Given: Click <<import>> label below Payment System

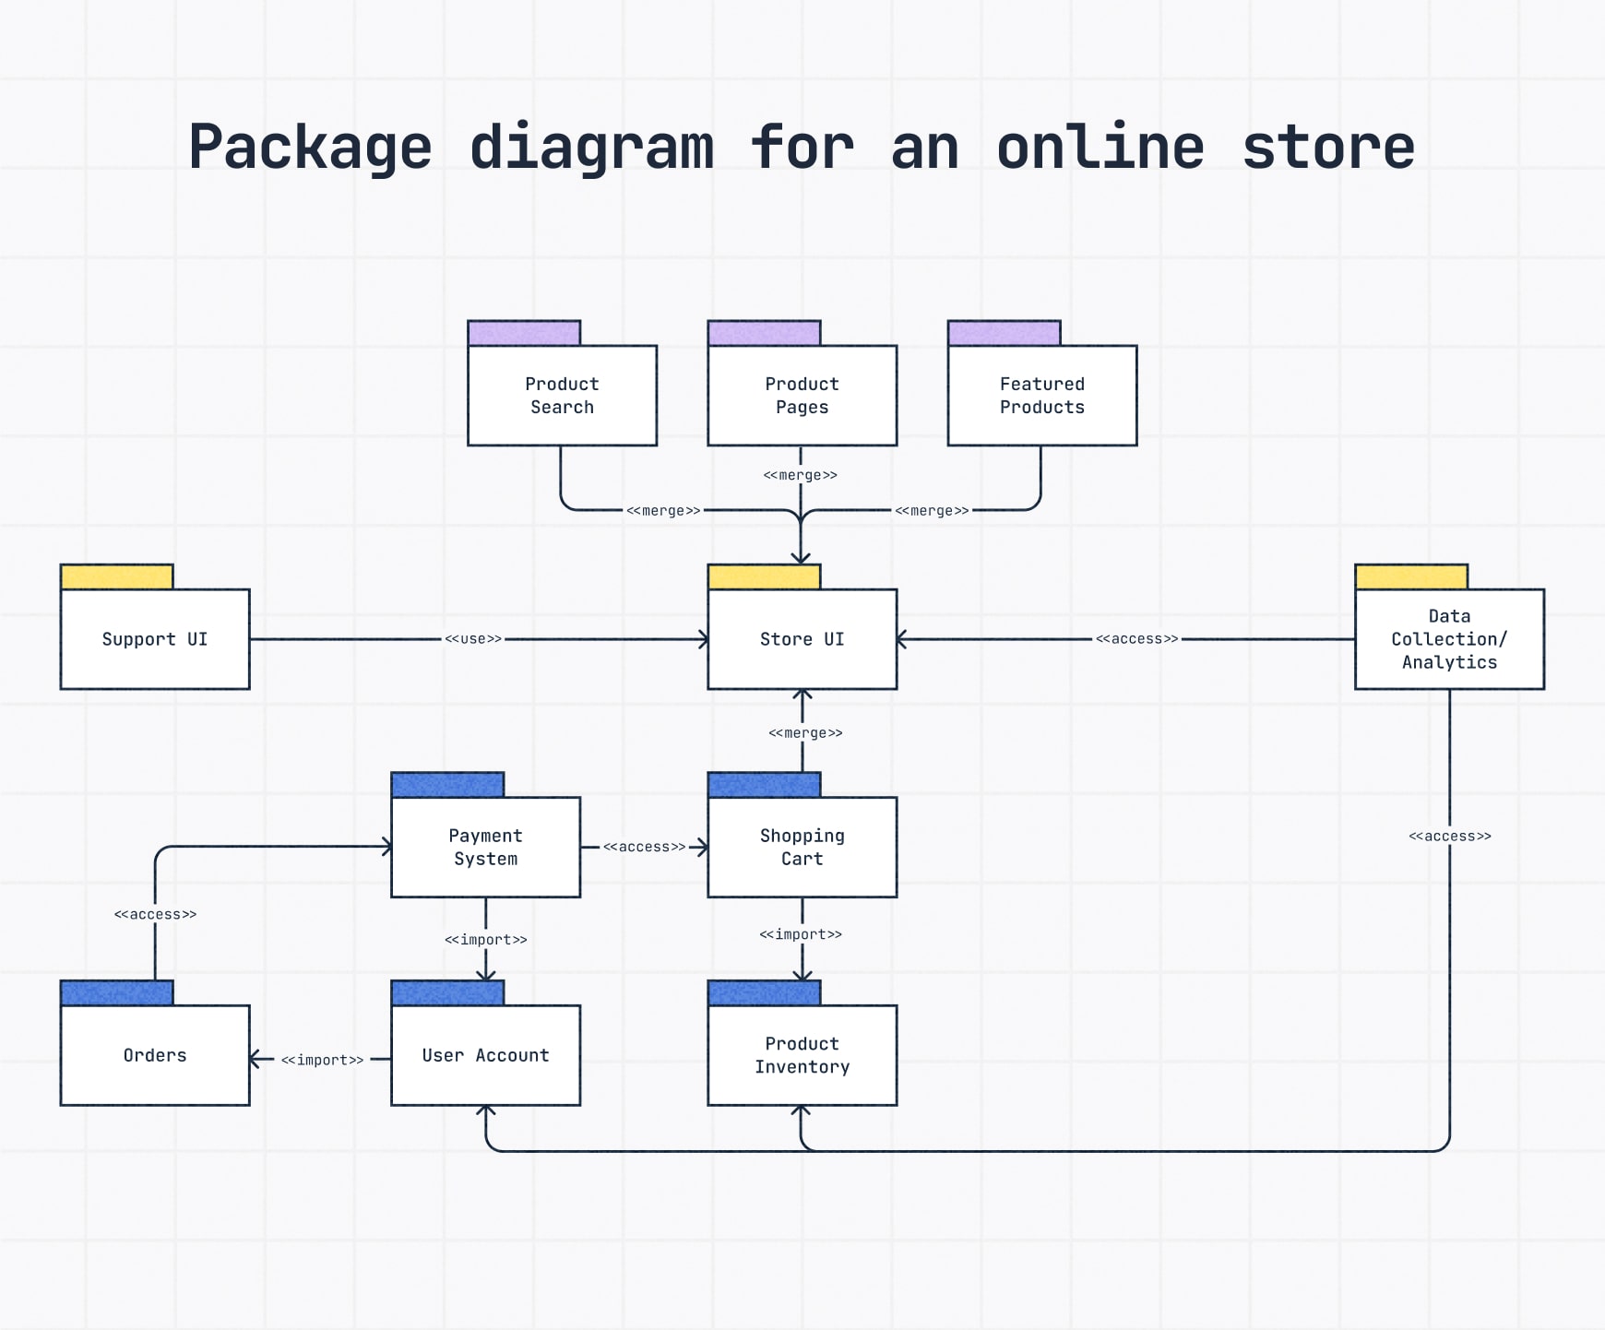Looking at the screenshot, I should click(x=486, y=939).
